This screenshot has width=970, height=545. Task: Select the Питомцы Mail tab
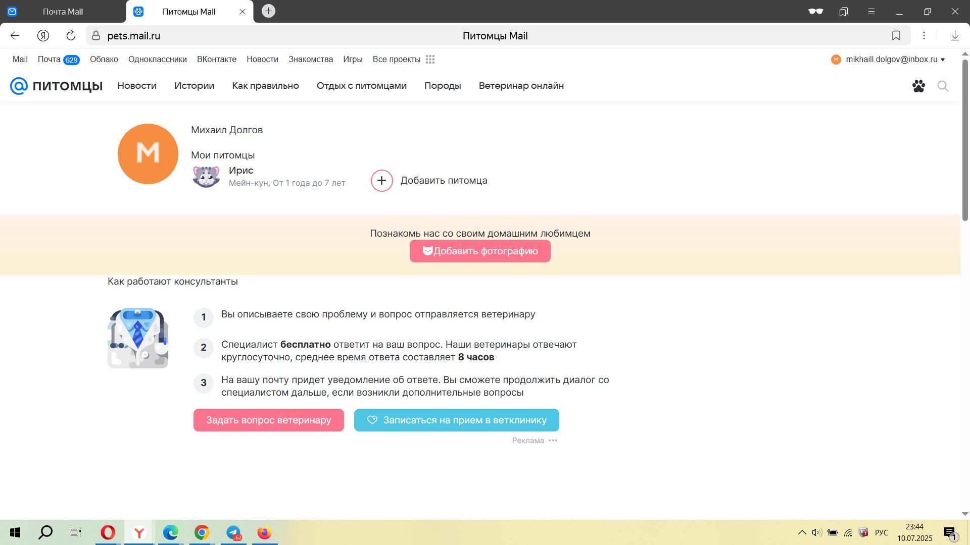189,12
